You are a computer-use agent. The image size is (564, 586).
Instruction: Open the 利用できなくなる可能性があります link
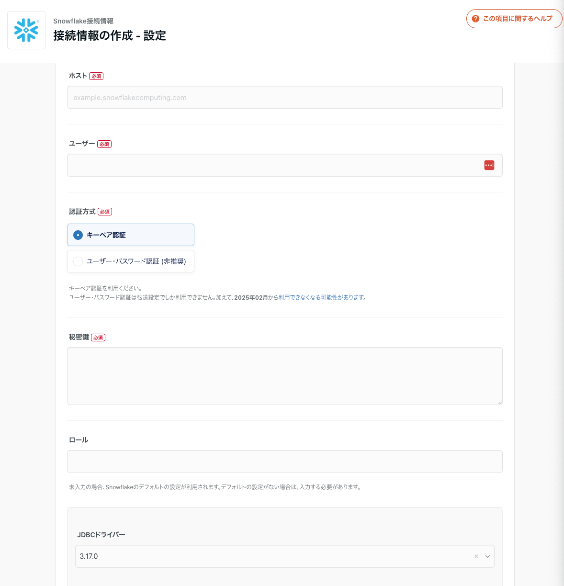point(322,297)
